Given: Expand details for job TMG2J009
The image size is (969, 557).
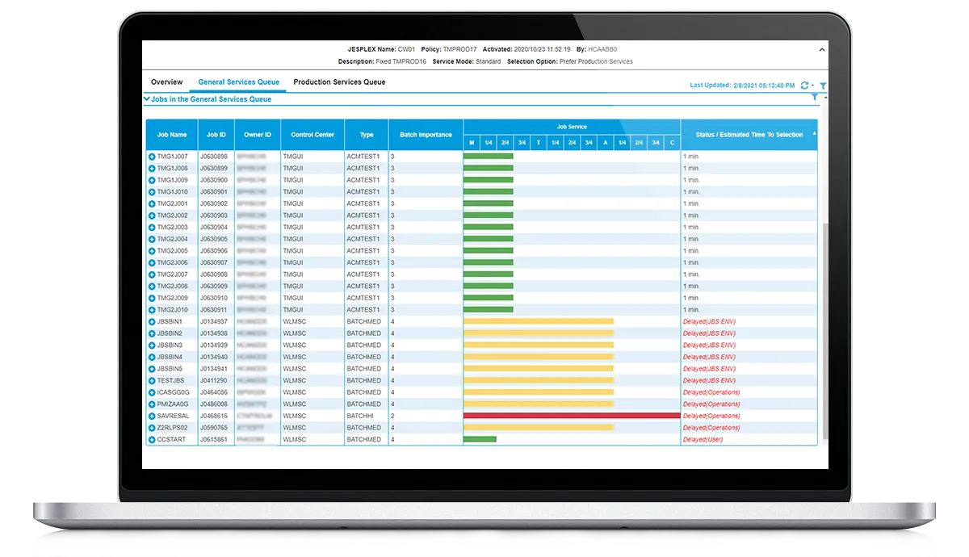Looking at the screenshot, I should click(x=152, y=298).
